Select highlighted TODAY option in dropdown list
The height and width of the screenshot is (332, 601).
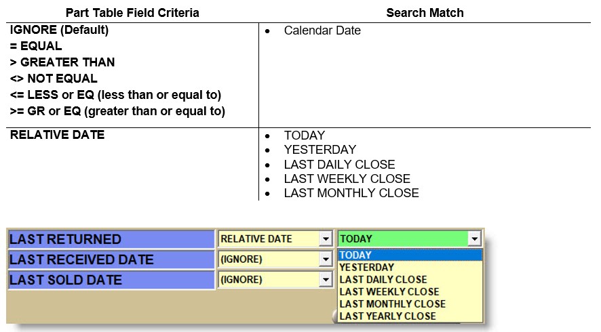pos(355,255)
